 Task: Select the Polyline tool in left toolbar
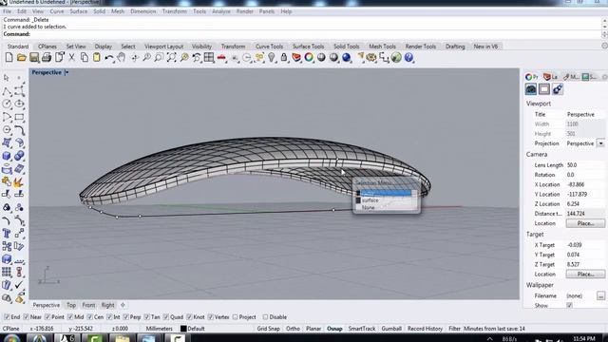7,91
